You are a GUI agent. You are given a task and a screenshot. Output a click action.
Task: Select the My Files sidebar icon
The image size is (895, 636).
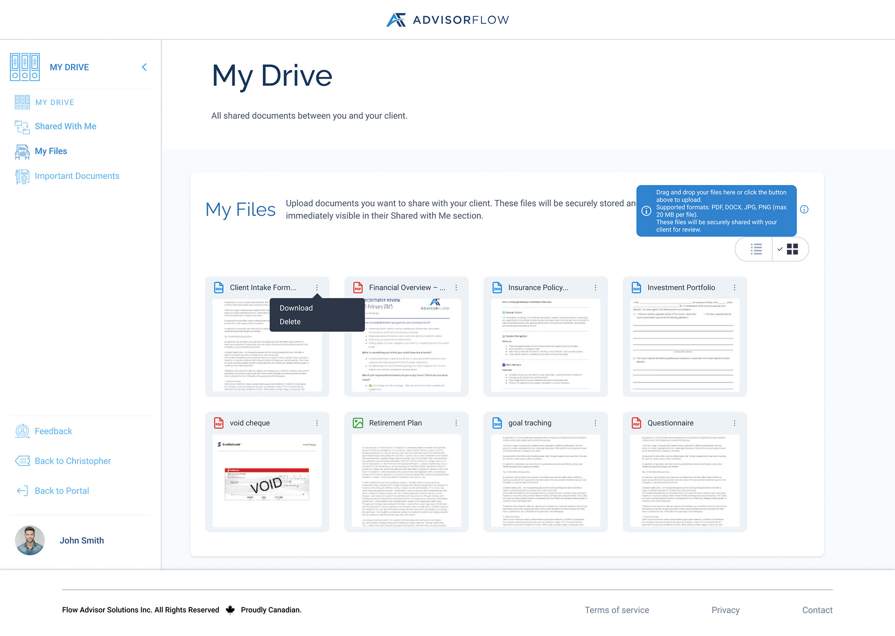(21, 151)
